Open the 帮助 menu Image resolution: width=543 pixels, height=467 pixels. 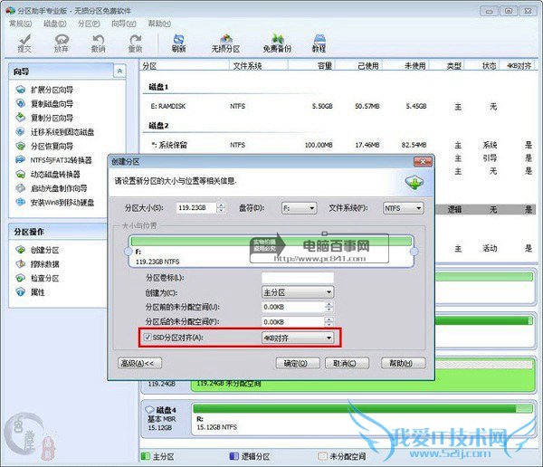click(x=159, y=24)
